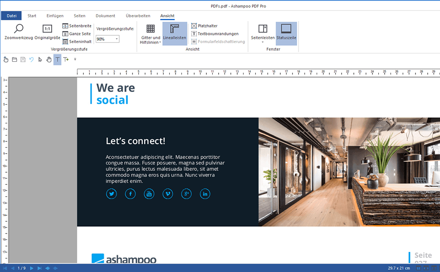Click the Originalgröße 1:1 icon
The height and width of the screenshot is (272, 440).
tap(47, 28)
